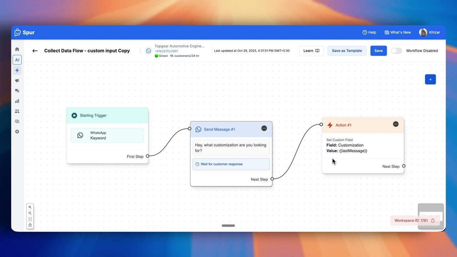The width and height of the screenshot is (457, 257).
Task: Zoom out on the canvas
Action: pos(30,213)
